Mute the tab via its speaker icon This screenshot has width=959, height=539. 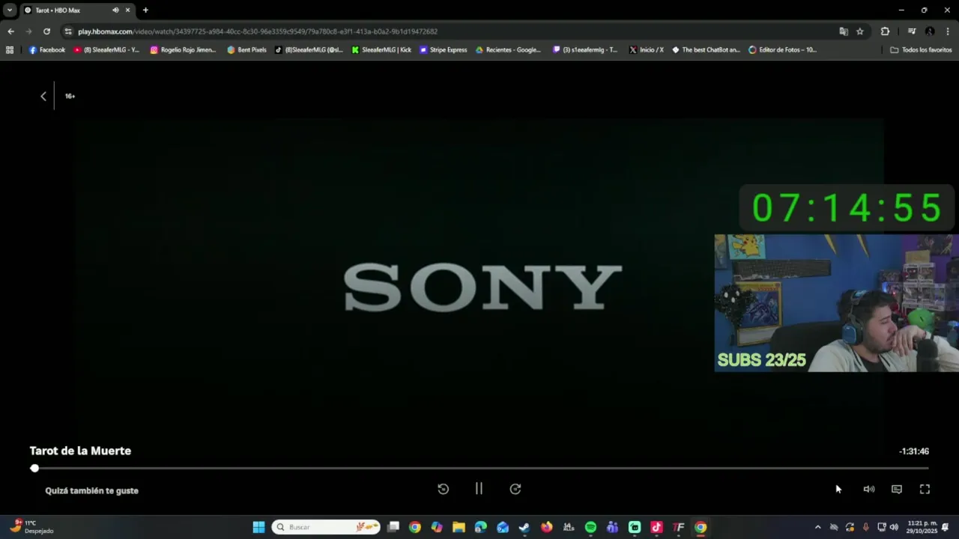click(x=115, y=10)
